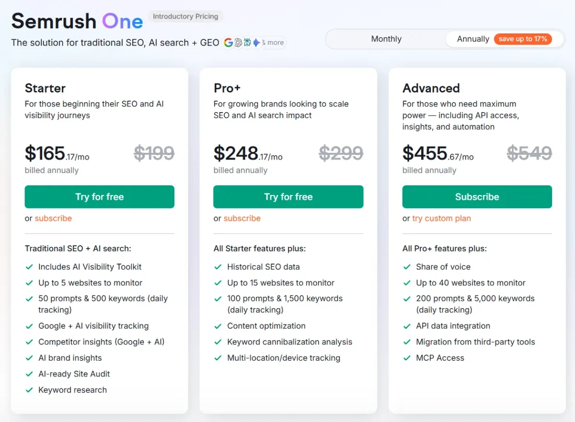Click the Gemini diamond icon
The width and height of the screenshot is (575, 422).
(x=256, y=42)
